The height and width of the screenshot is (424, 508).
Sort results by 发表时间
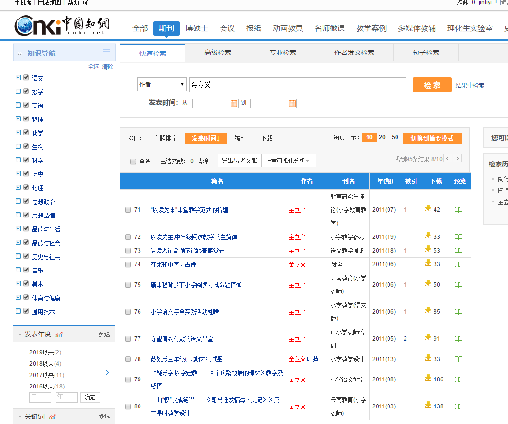click(x=206, y=138)
